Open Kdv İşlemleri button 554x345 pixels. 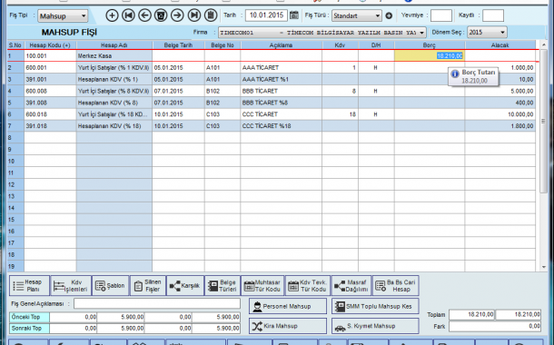pos(71,286)
